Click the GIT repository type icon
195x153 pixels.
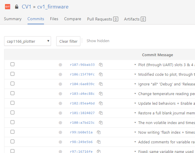(x=8, y=6)
